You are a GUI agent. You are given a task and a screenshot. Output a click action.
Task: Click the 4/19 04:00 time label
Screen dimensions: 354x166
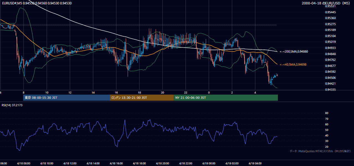[x=255, y=163]
